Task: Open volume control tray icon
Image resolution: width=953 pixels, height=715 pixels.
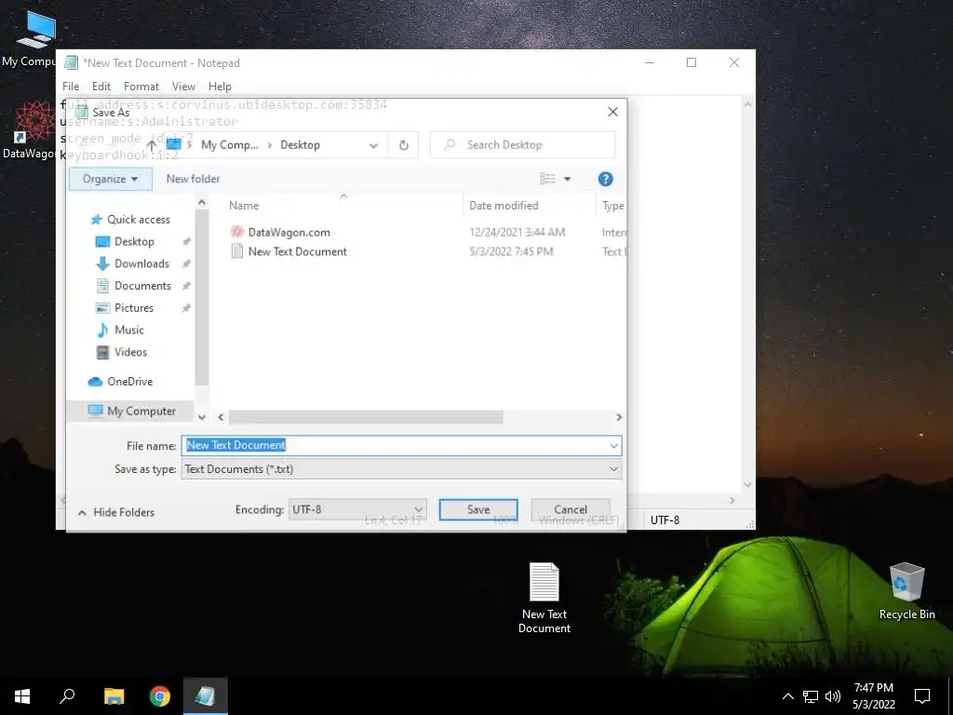Action: 833,696
